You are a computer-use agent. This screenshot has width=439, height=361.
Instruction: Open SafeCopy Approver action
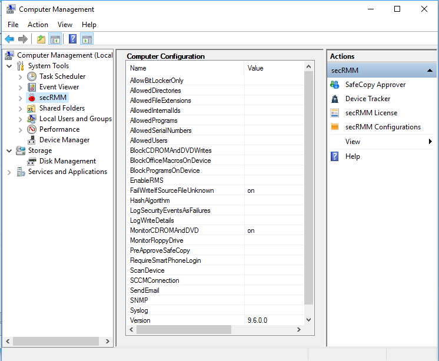point(375,85)
